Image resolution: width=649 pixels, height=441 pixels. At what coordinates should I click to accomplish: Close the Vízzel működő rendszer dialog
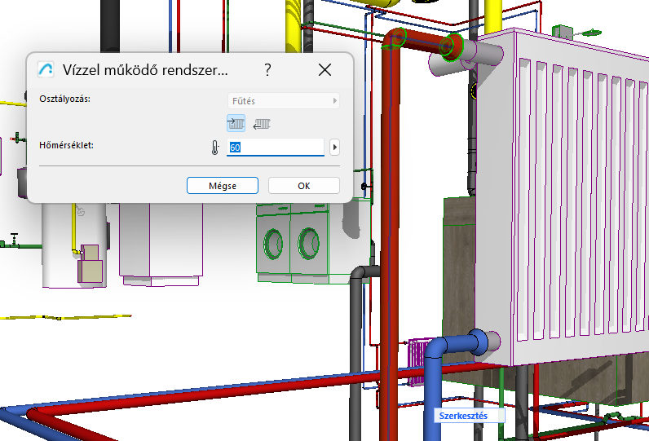[325, 69]
